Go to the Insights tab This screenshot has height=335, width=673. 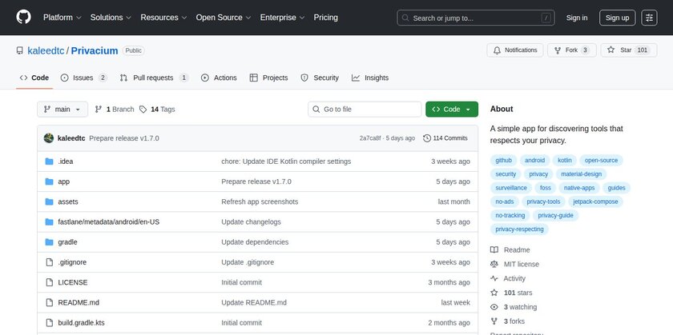tap(370, 78)
